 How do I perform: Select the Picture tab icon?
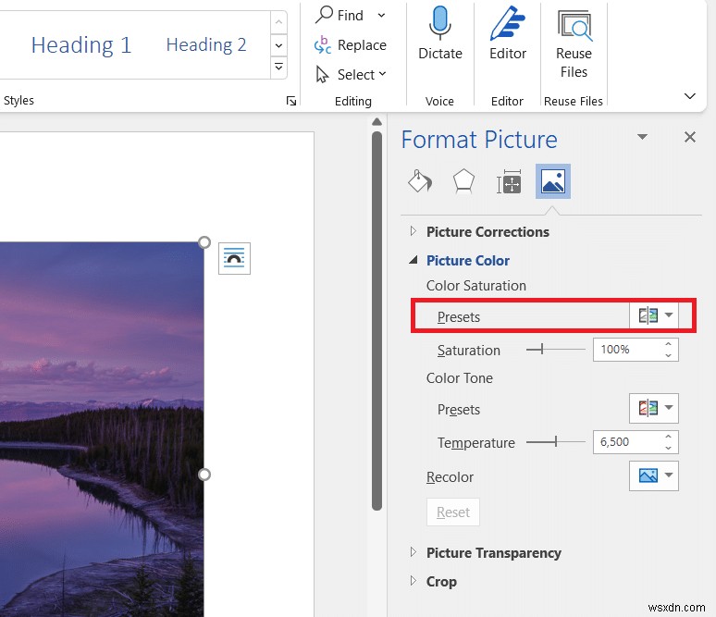552,181
